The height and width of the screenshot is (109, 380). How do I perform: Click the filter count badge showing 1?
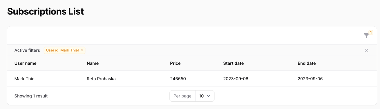371,32
